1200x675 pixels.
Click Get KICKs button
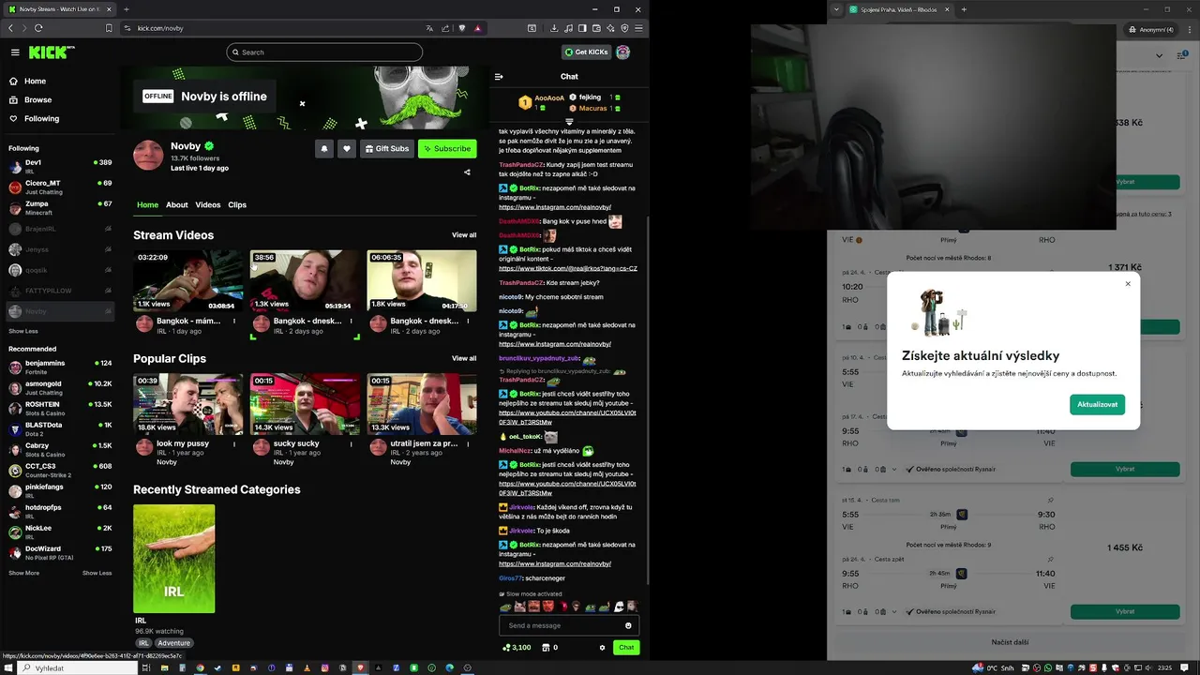coord(586,52)
